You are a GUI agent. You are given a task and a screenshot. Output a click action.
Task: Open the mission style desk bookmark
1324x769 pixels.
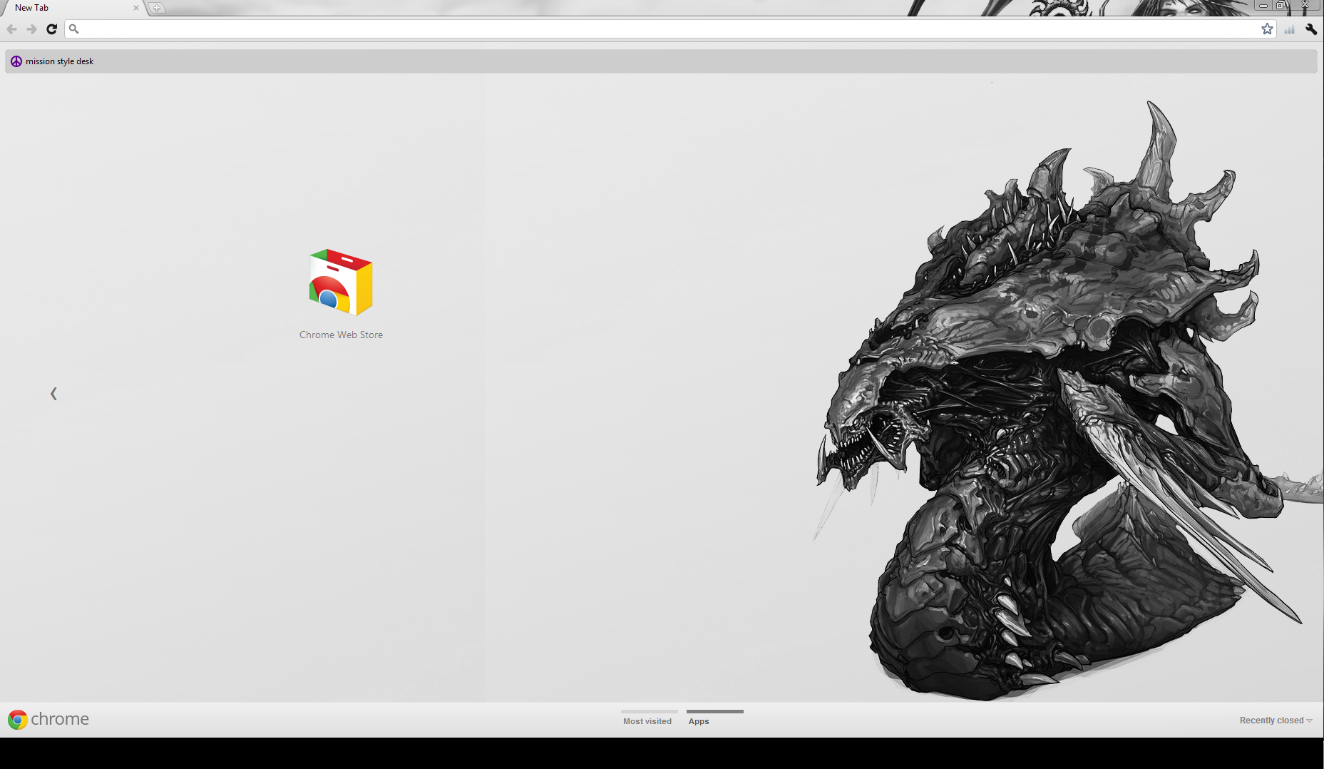pos(52,61)
